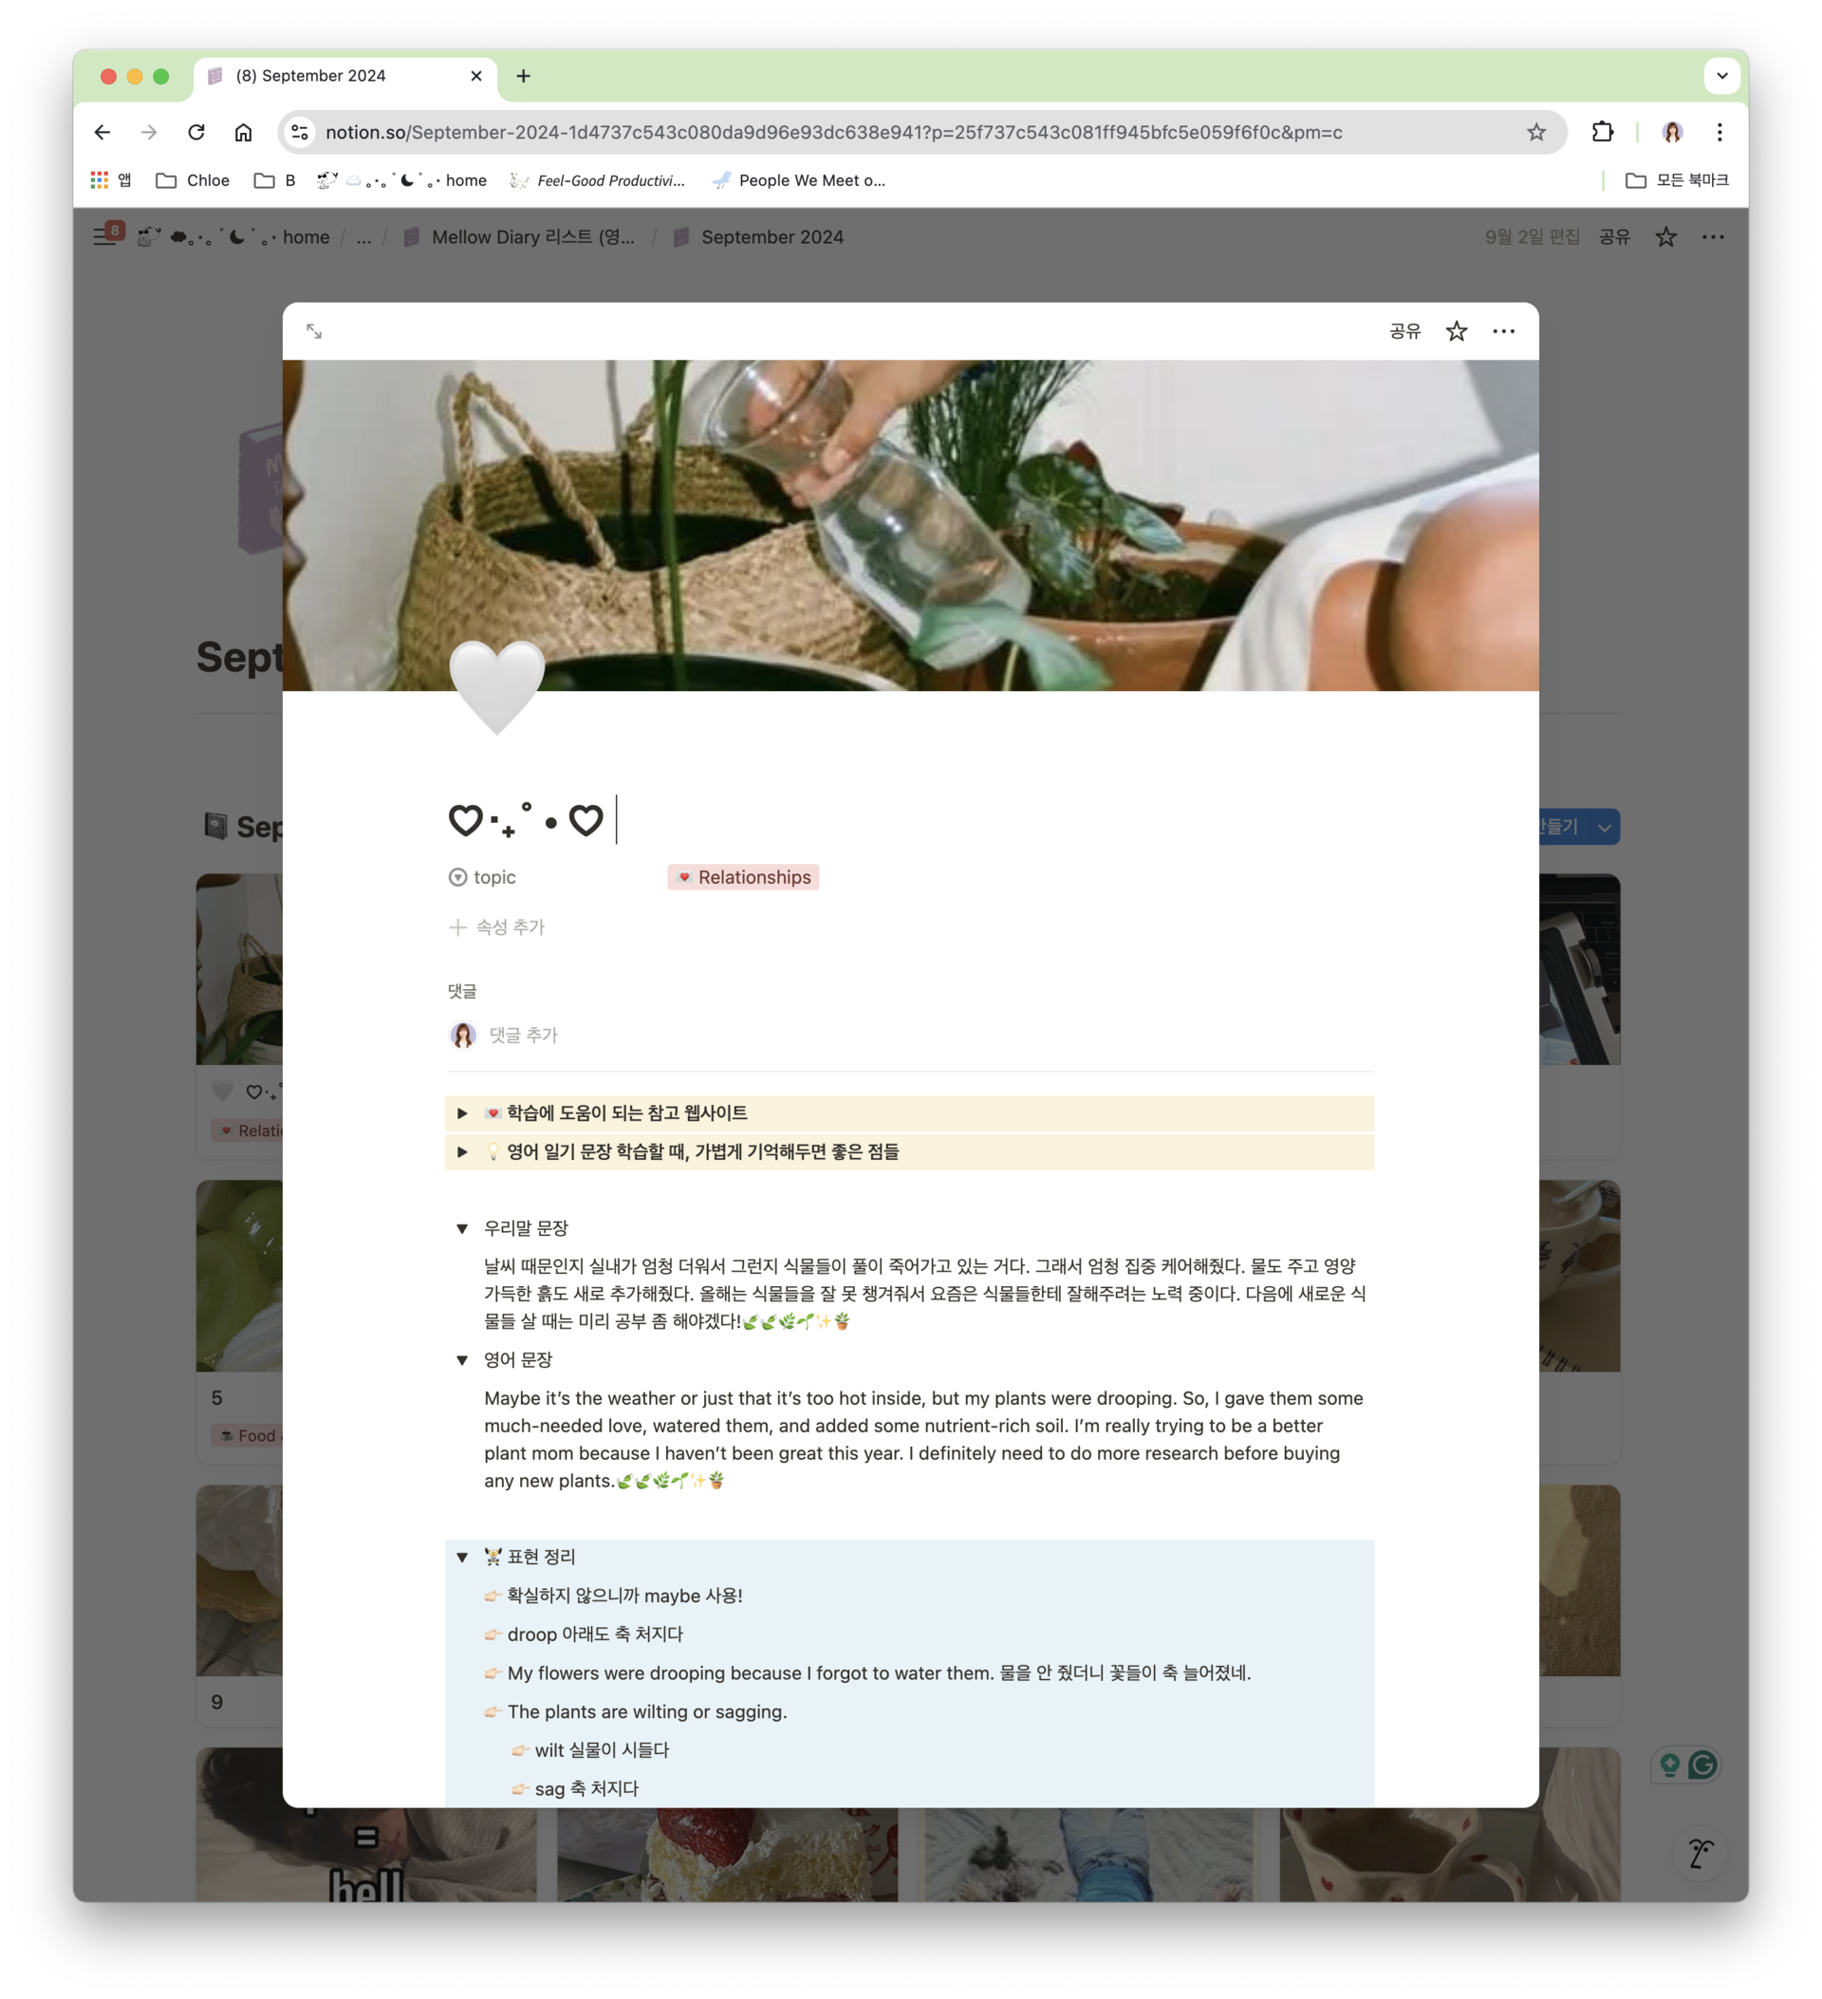Viewport: 1822px width, 1999px height.
Task: Collapse the 표현 정리 toggle block
Action: click(x=462, y=1557)
